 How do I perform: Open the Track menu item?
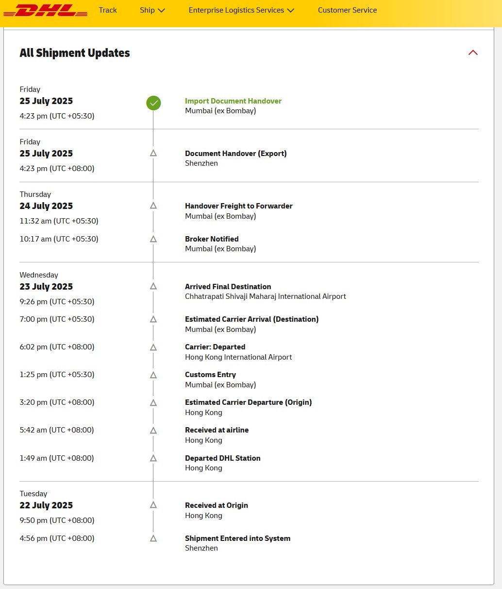coord(108,10)
